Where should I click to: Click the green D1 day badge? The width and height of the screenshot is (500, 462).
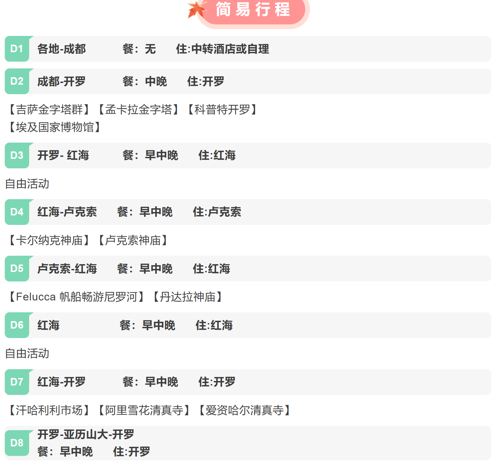[x=17, y=49]
